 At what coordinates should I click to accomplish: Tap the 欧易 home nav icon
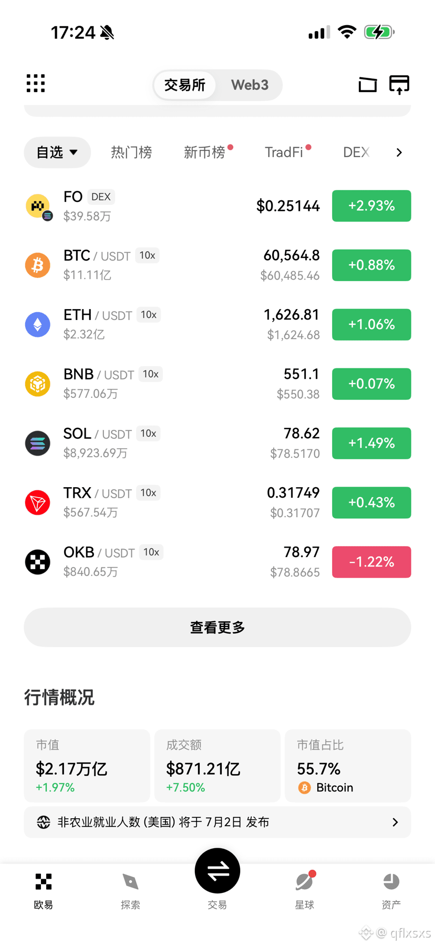[44, 881]
